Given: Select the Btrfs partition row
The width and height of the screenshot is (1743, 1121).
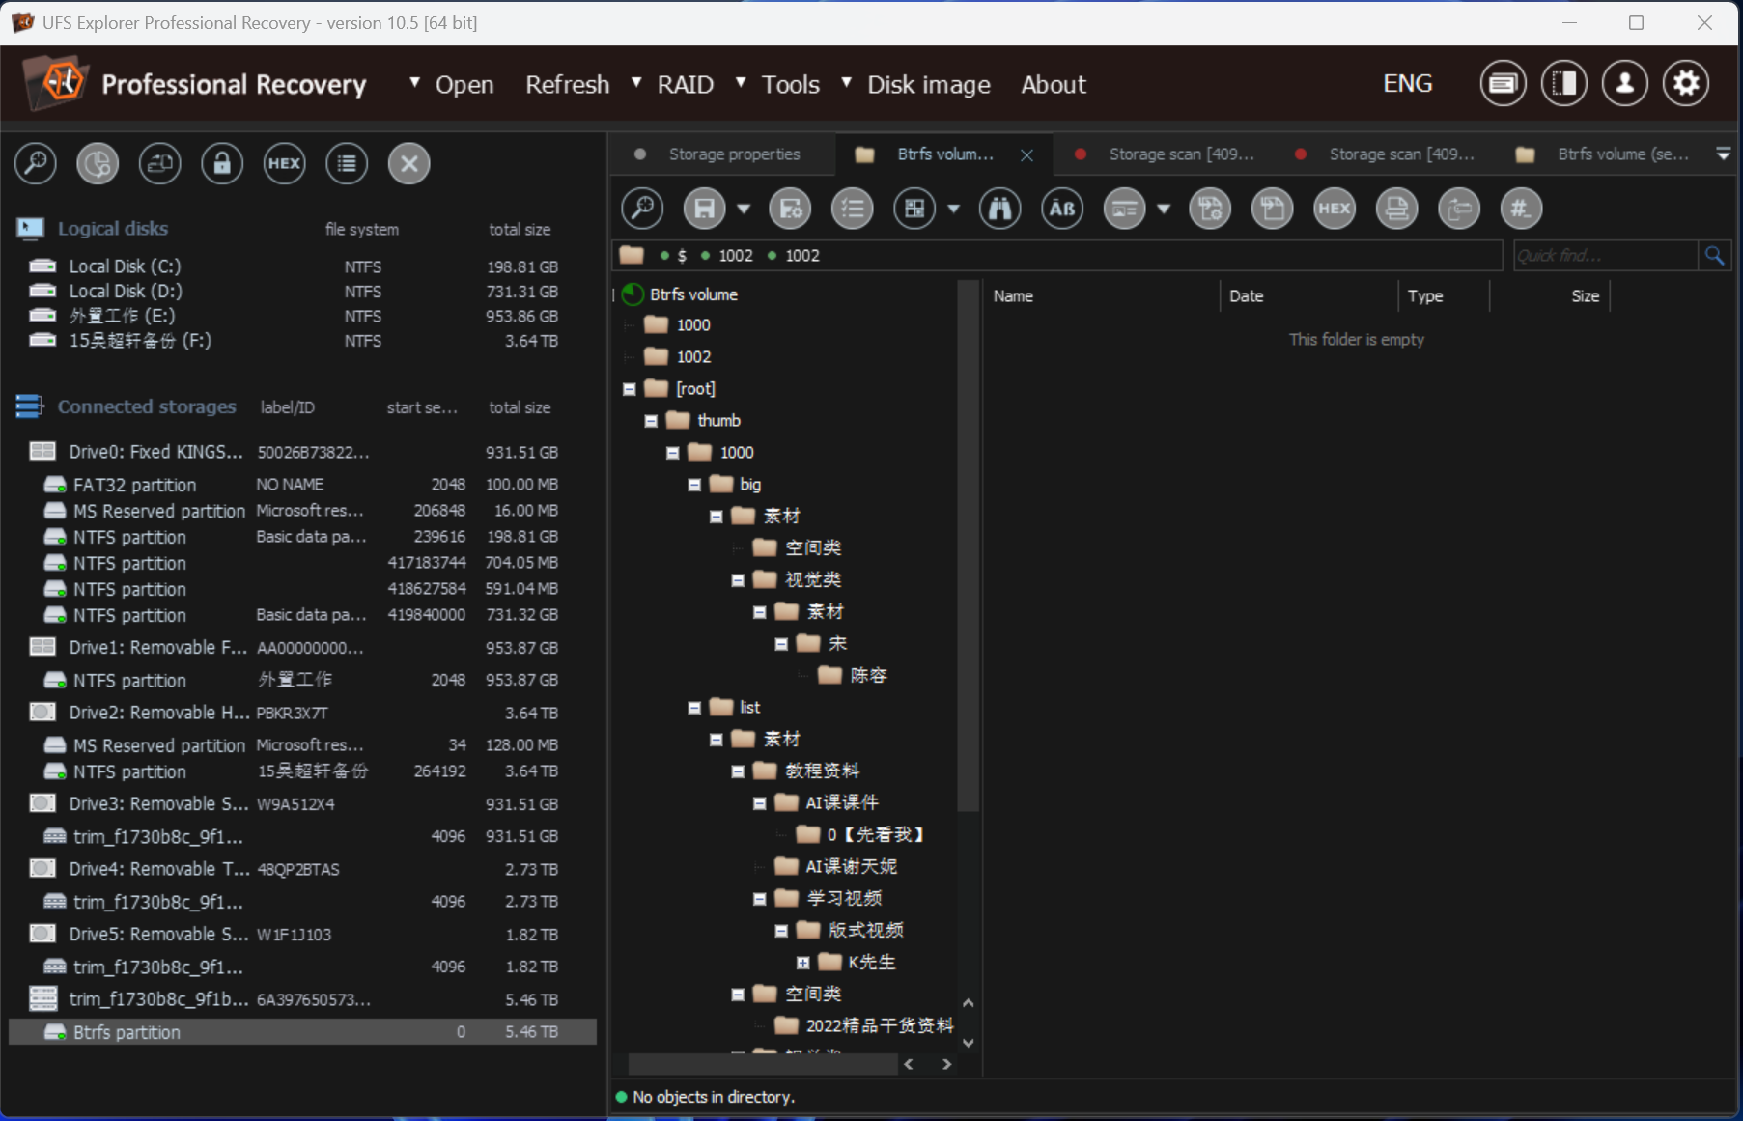Looking at the screenshot, I should coord(302,1032).
